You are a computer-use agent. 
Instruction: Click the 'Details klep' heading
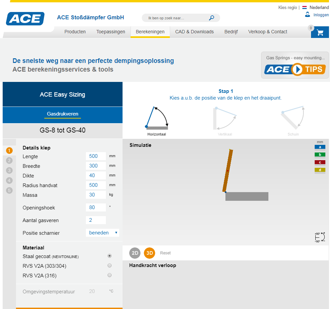36,148
